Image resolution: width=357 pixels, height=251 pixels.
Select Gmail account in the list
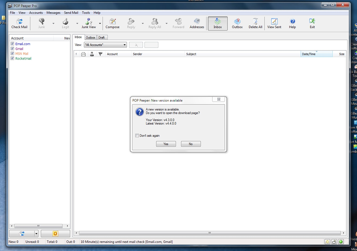(19, 49)
